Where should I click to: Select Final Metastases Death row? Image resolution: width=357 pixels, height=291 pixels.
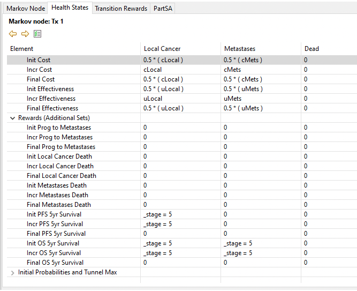point(182,205)
